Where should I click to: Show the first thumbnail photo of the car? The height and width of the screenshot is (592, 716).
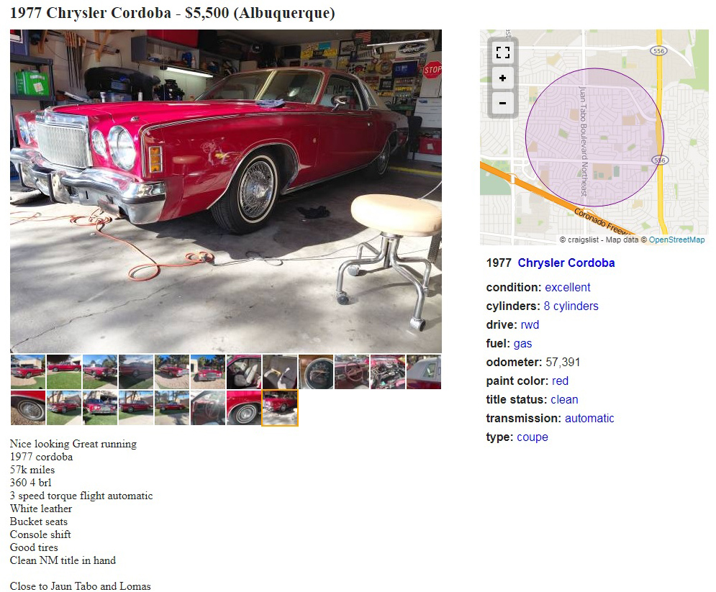28,372
